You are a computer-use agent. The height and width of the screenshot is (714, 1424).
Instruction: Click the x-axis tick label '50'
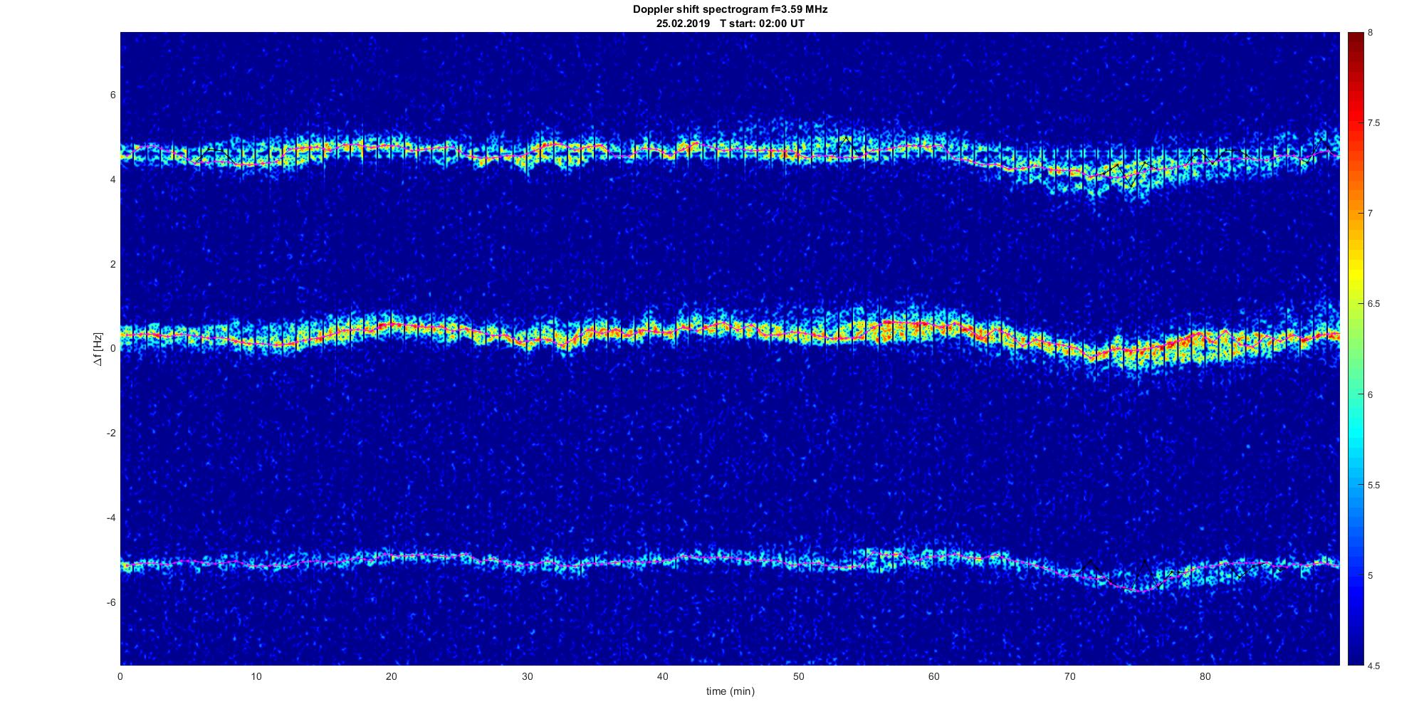798,677
